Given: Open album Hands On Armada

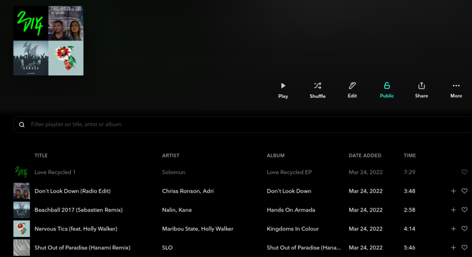Looking at the screenshot, I should (291, 210).
